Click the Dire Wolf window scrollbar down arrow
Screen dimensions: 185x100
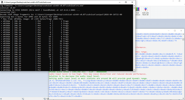183,98
